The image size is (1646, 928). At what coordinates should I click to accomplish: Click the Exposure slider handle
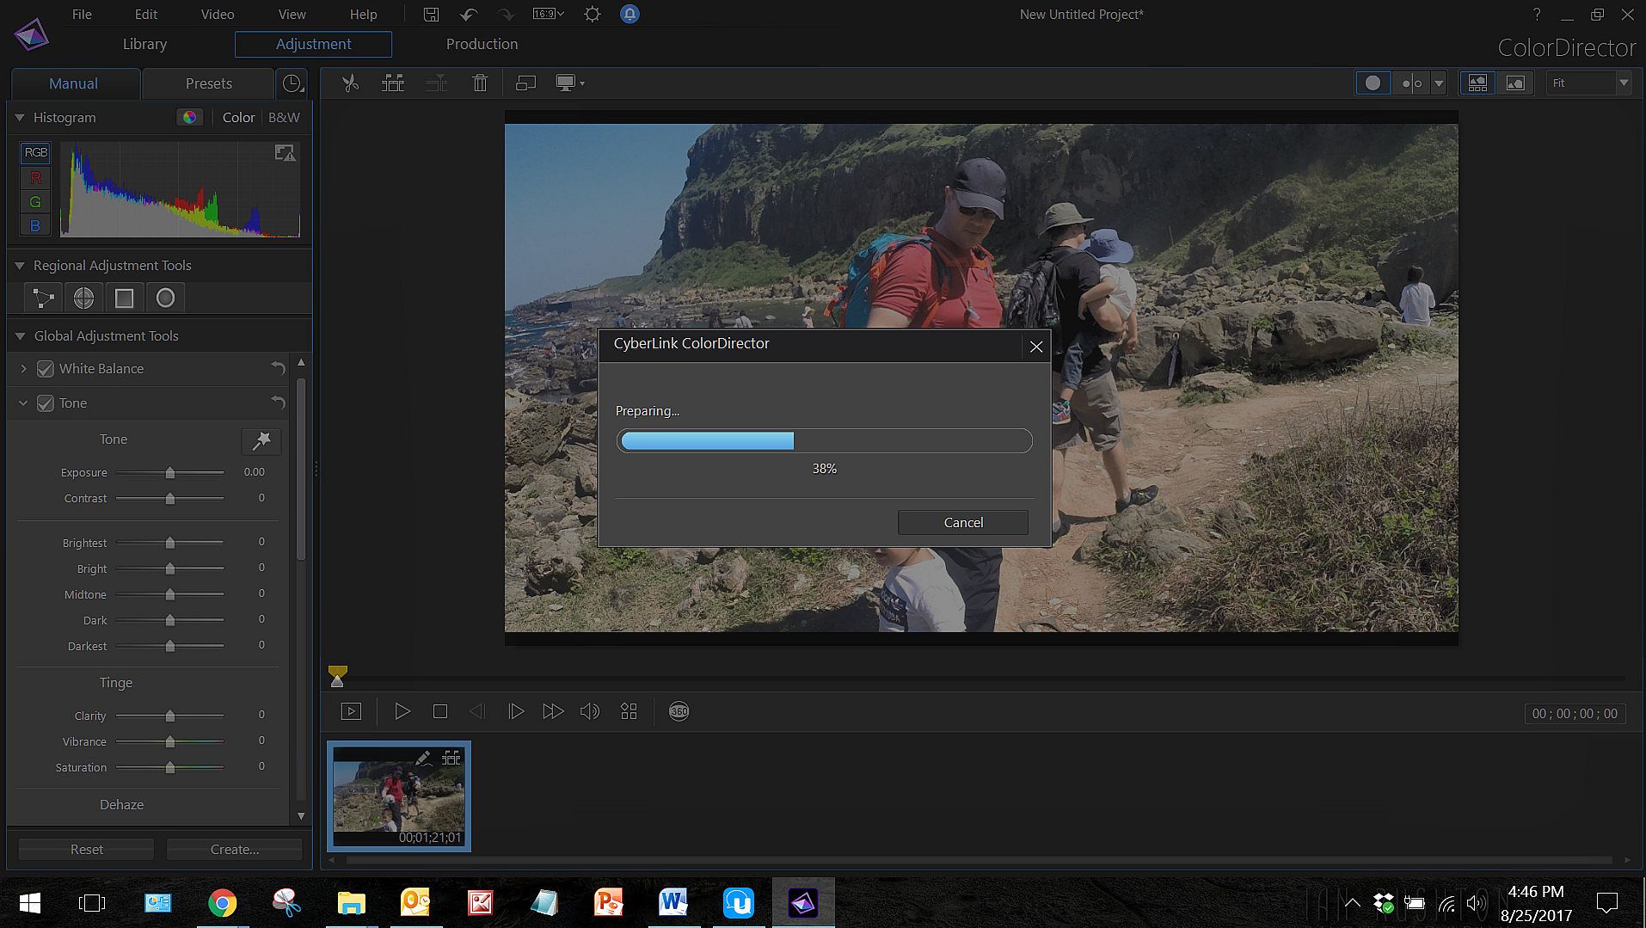pyautogui.click(x=170, y=473)
